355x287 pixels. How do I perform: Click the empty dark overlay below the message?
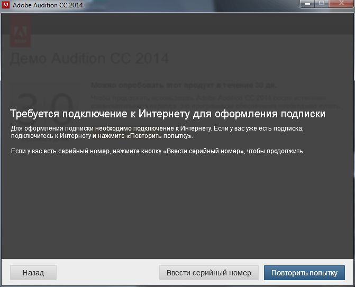pos(177,211)
